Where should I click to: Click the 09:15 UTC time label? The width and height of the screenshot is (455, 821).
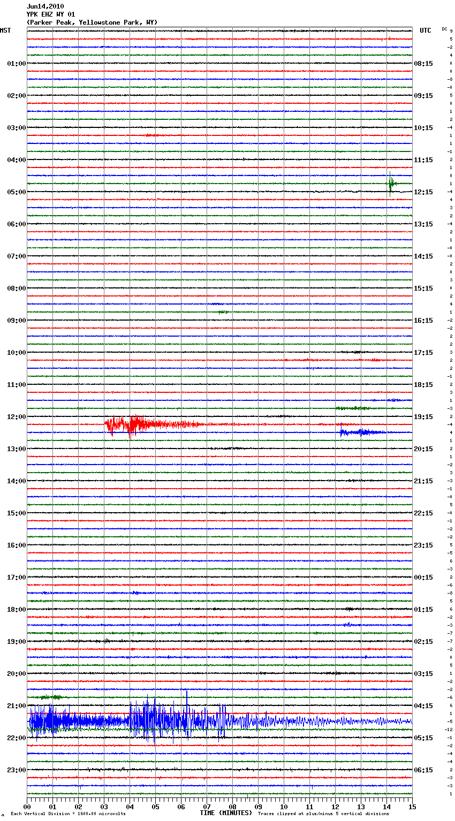423,96
